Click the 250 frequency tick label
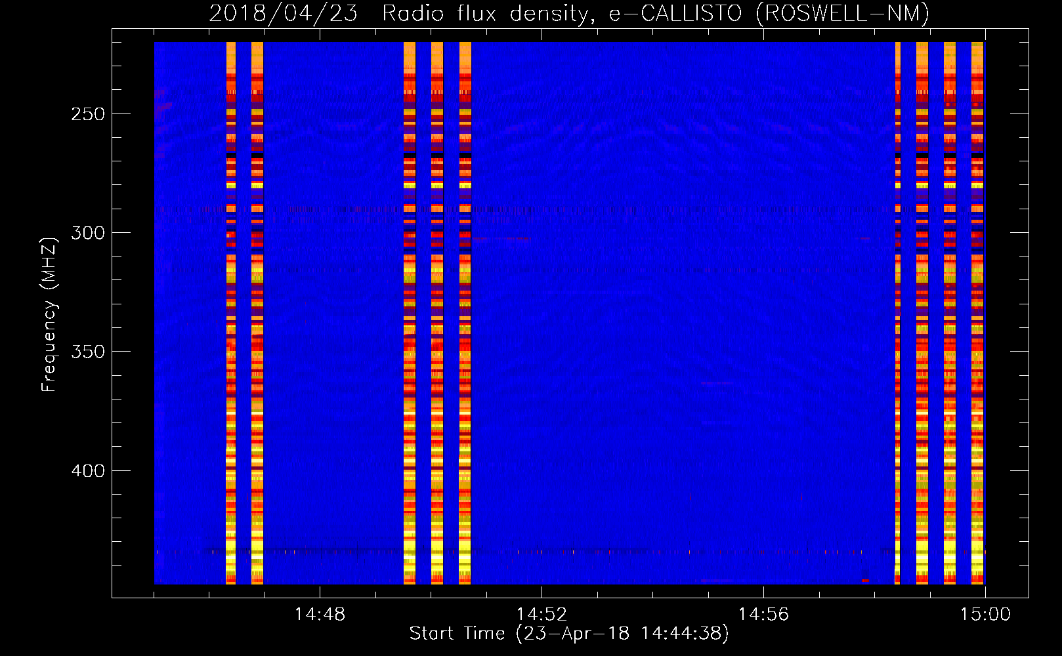This screenshot has height=656, width=1062. tap(88, 114)
